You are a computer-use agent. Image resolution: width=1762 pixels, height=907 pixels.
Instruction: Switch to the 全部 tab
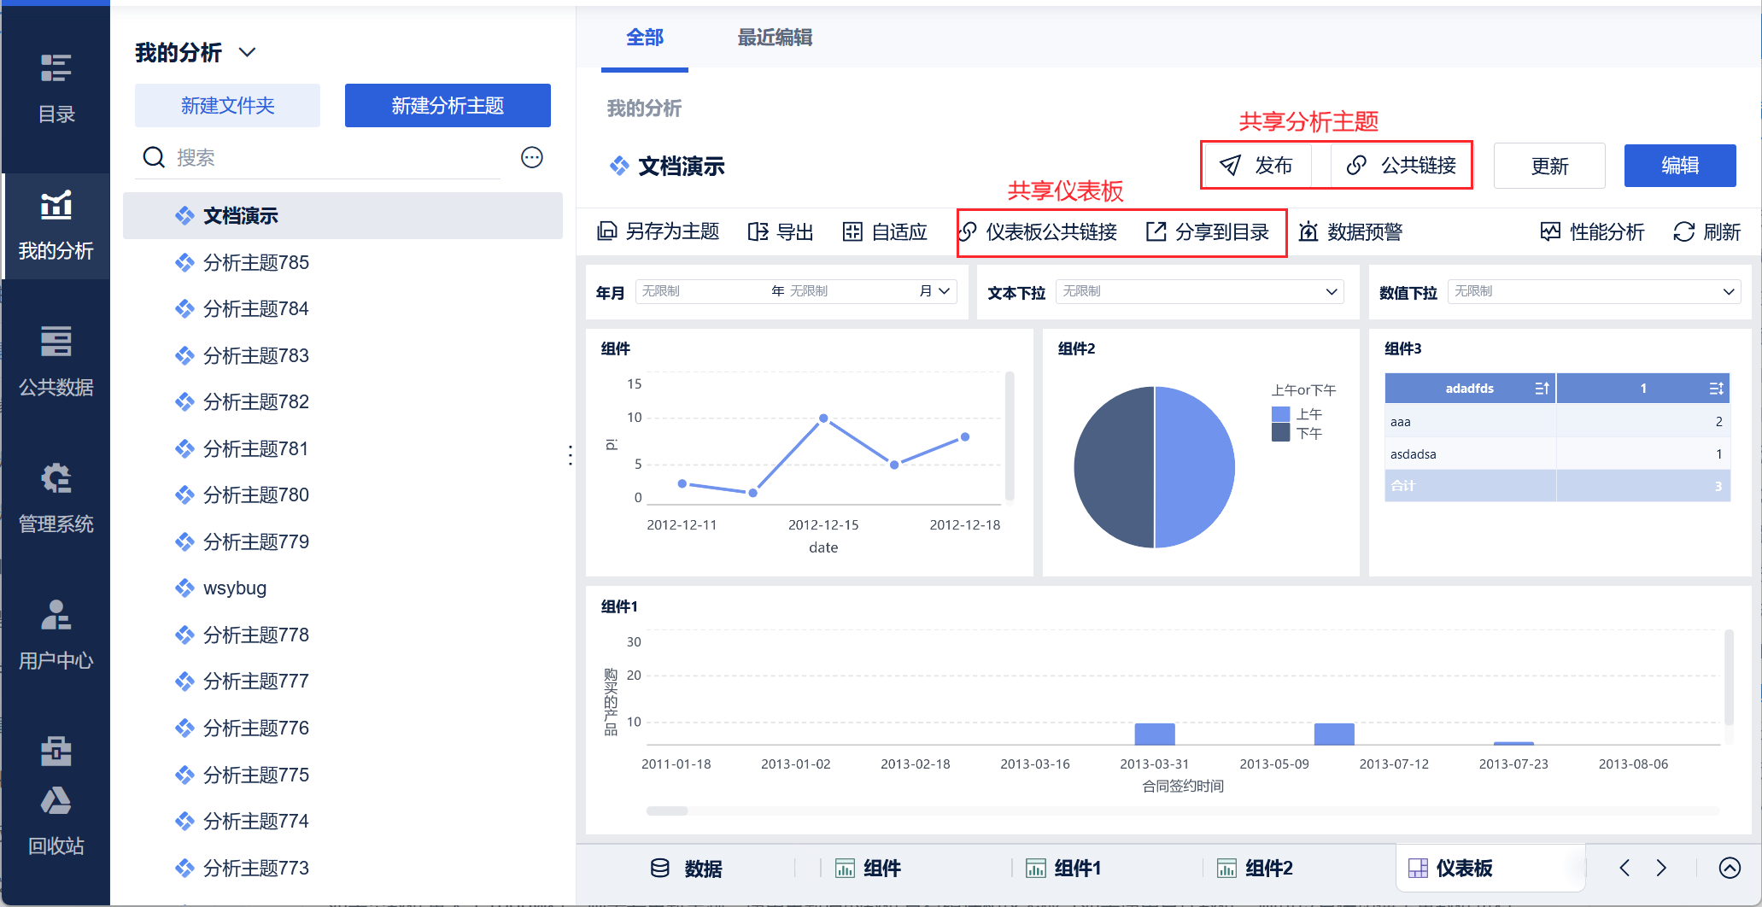point(645,38)
